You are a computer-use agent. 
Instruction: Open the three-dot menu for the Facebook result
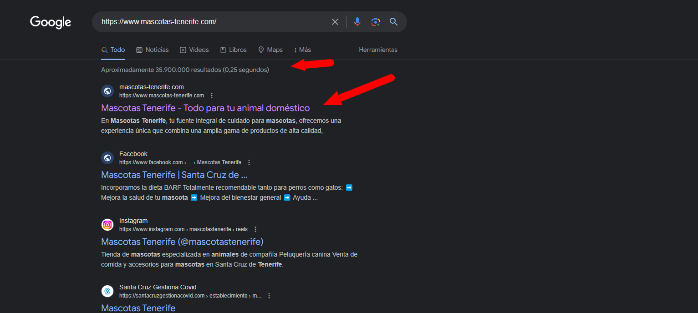point(249,162)
